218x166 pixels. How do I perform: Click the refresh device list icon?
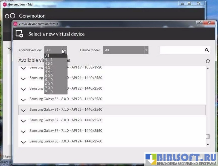[x=208, y=61]
